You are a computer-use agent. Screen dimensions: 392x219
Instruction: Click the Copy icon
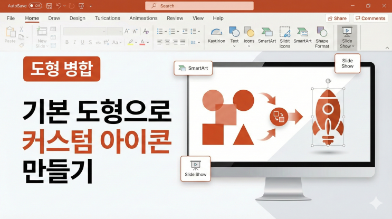coord(22,37)
